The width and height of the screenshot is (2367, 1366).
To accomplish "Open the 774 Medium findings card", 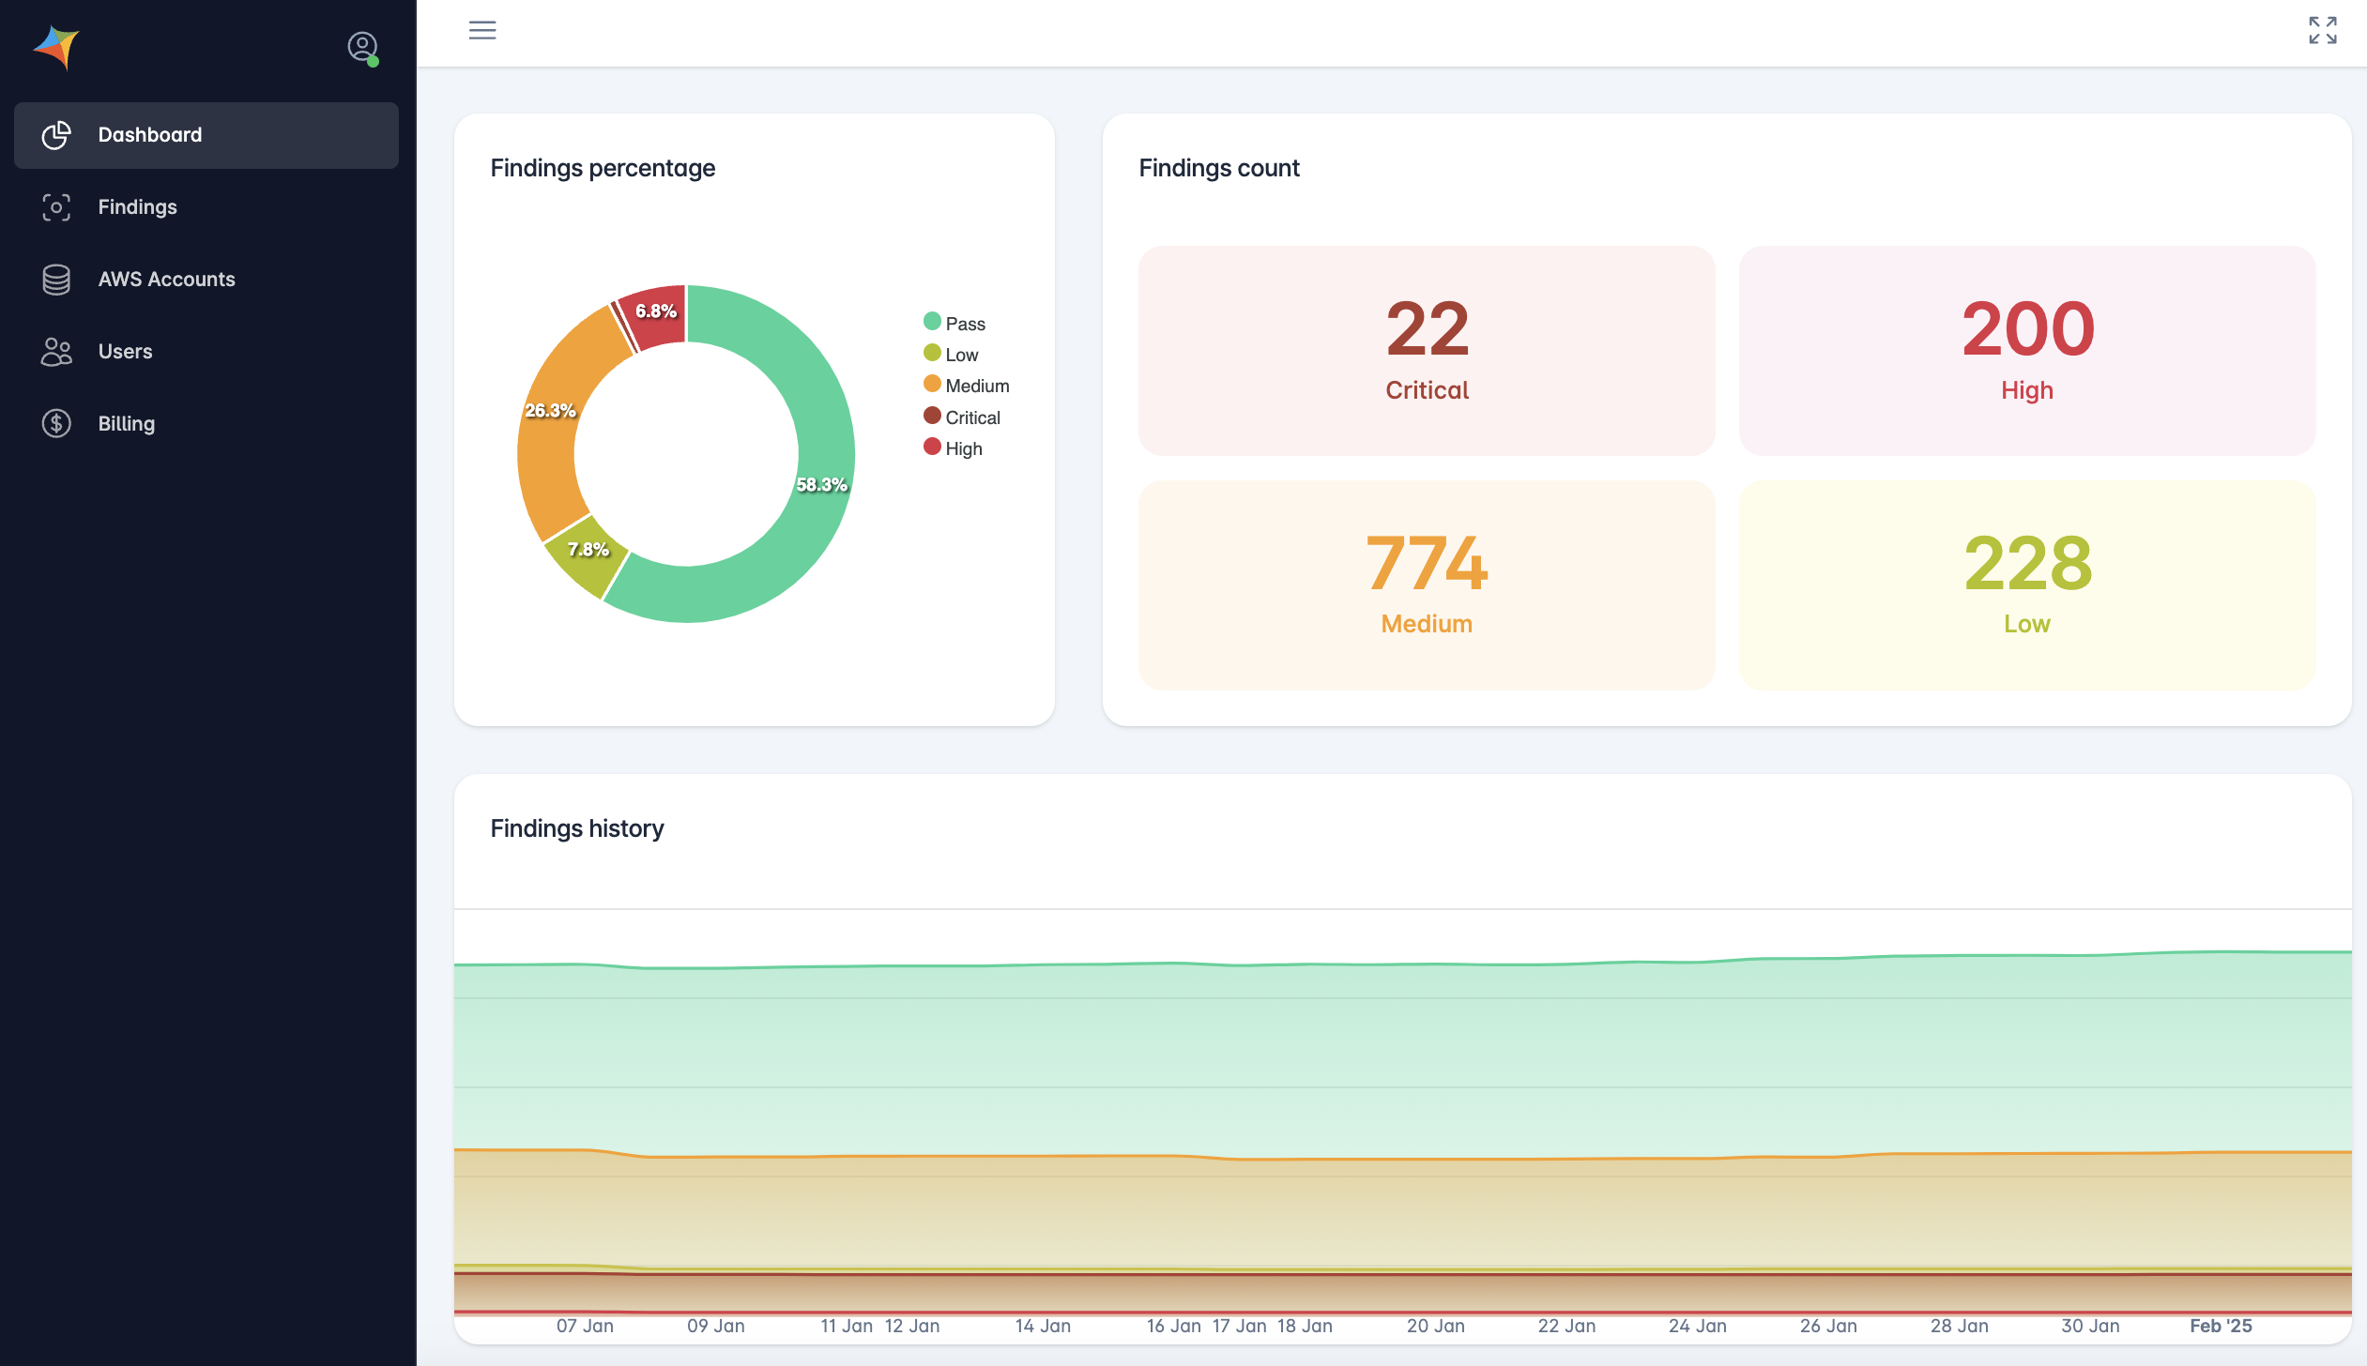I will (x=1427, y=585).
